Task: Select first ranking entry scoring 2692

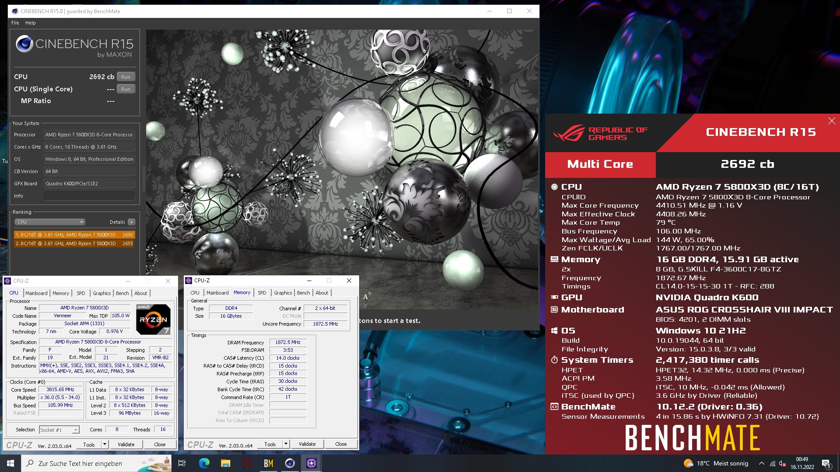Action: (x=74, y=235)
